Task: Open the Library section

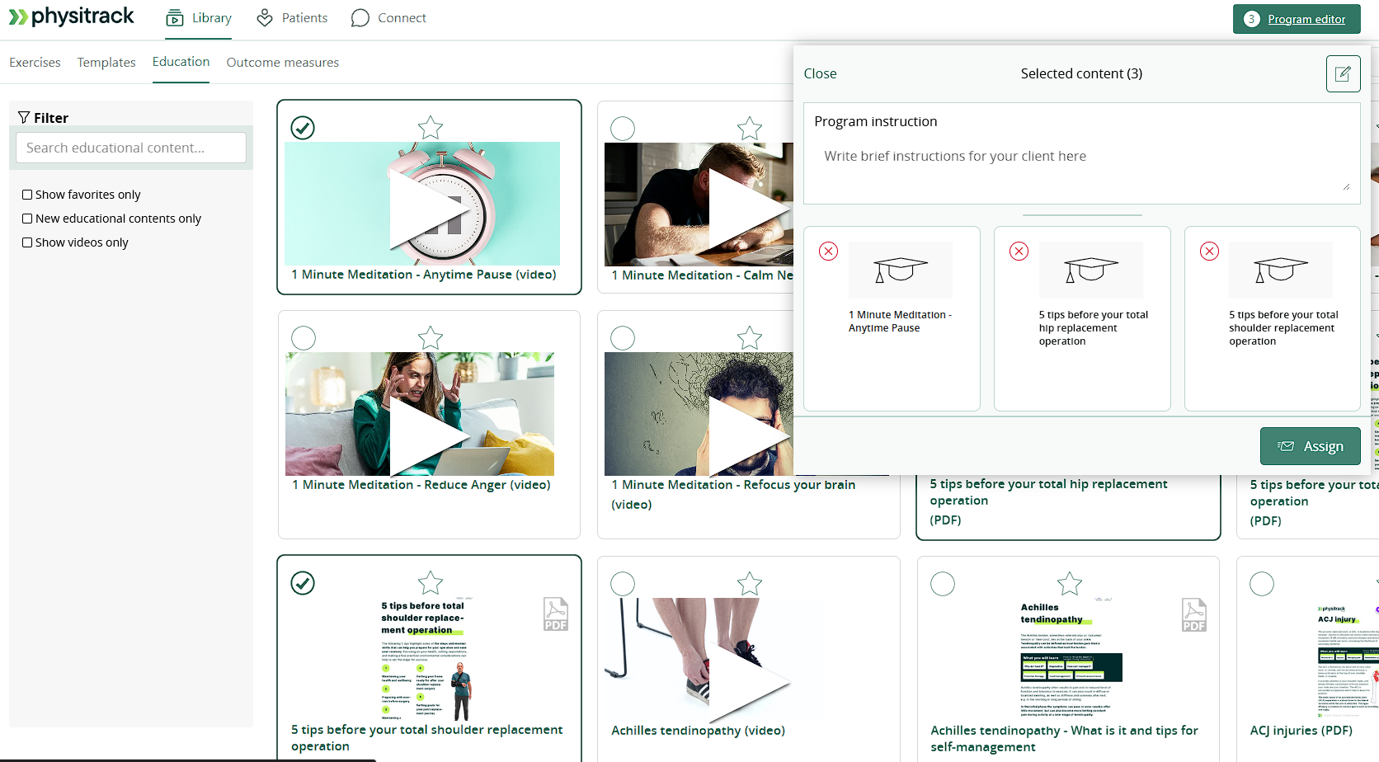Action: [199, 18]
